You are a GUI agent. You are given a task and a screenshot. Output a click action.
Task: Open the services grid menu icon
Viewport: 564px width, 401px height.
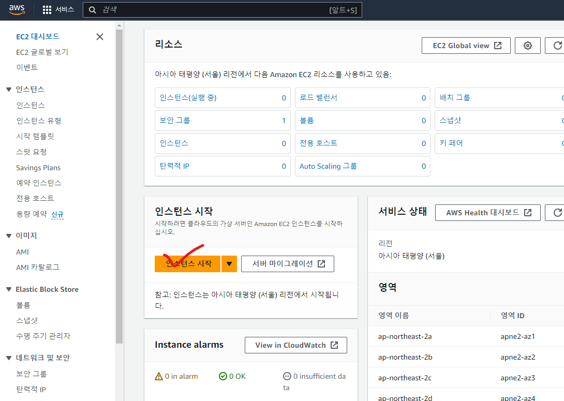(x=47, y=10)
